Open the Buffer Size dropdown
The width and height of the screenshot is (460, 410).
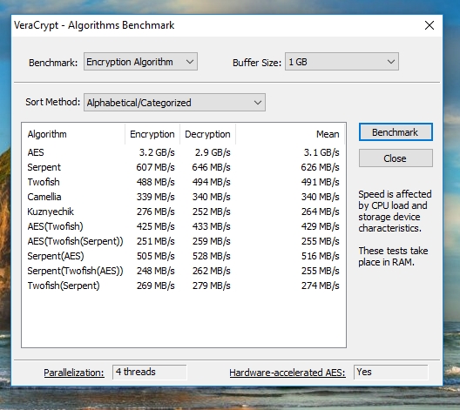tap(342, 62)
